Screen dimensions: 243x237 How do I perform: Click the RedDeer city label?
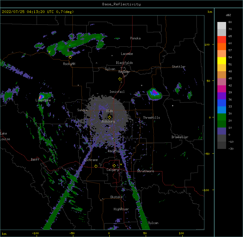point(124,72)
